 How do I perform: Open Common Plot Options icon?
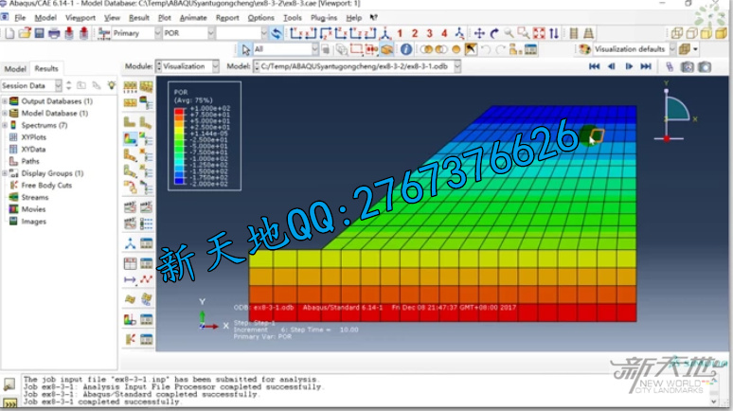[x=131, y=87]
